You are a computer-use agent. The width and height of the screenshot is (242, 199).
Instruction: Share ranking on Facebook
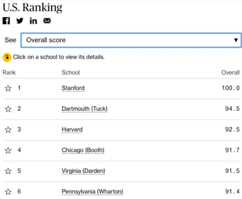click(x=6, y=21)
